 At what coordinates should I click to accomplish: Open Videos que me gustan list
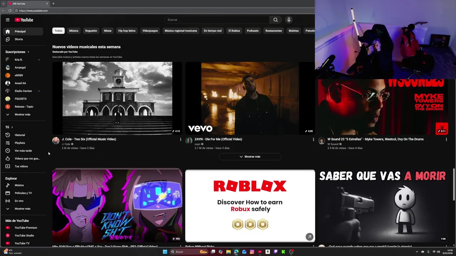coord(23,159)
